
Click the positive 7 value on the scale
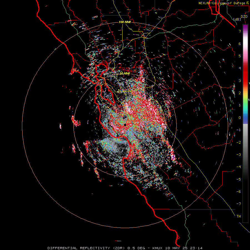240,31
